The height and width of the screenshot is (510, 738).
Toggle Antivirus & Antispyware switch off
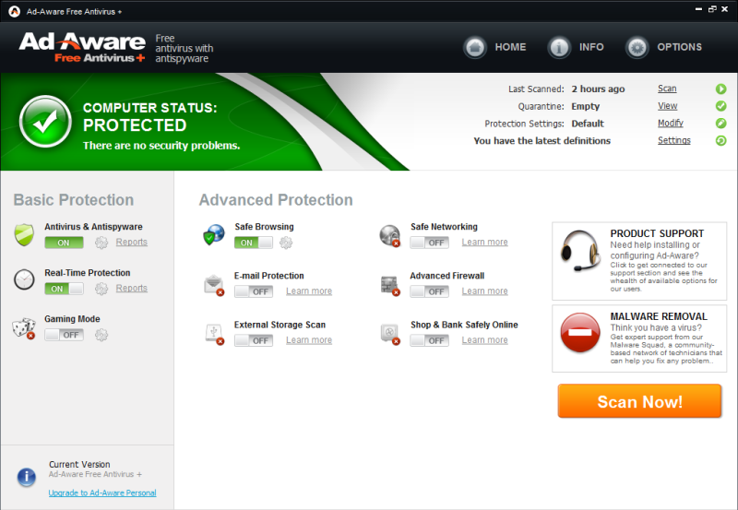click(x=64, y=243)
